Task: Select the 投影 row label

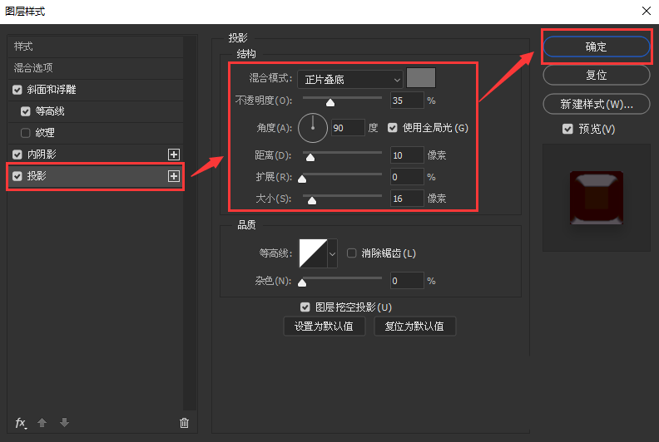Action: tap(37, 176)
